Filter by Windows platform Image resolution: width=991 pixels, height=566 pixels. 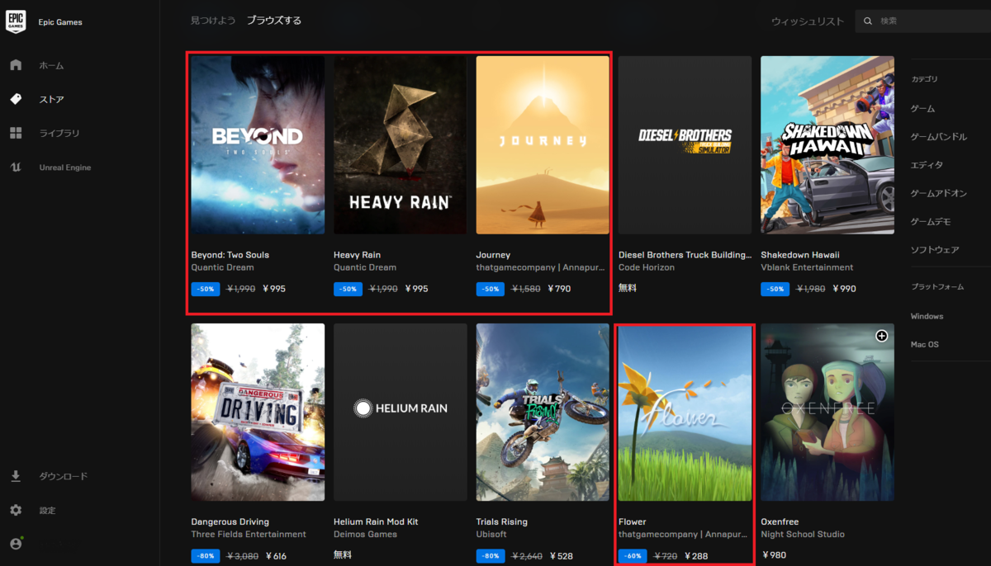(927, 316)
